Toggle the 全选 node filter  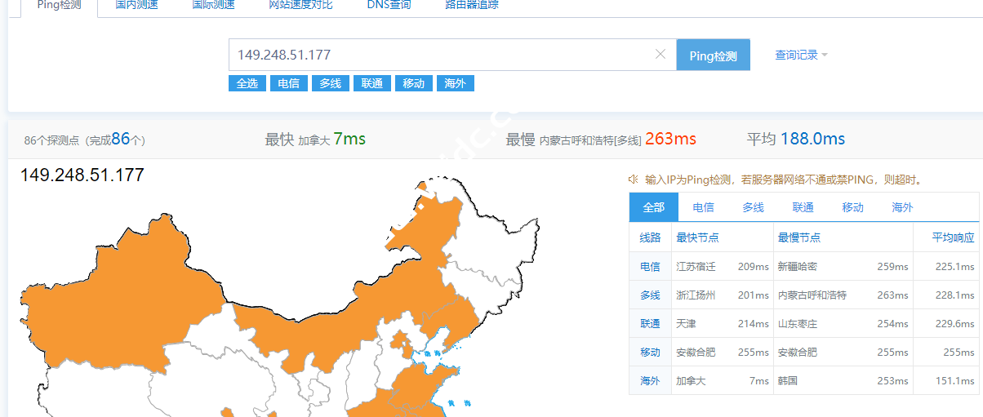tap(247, 83)
